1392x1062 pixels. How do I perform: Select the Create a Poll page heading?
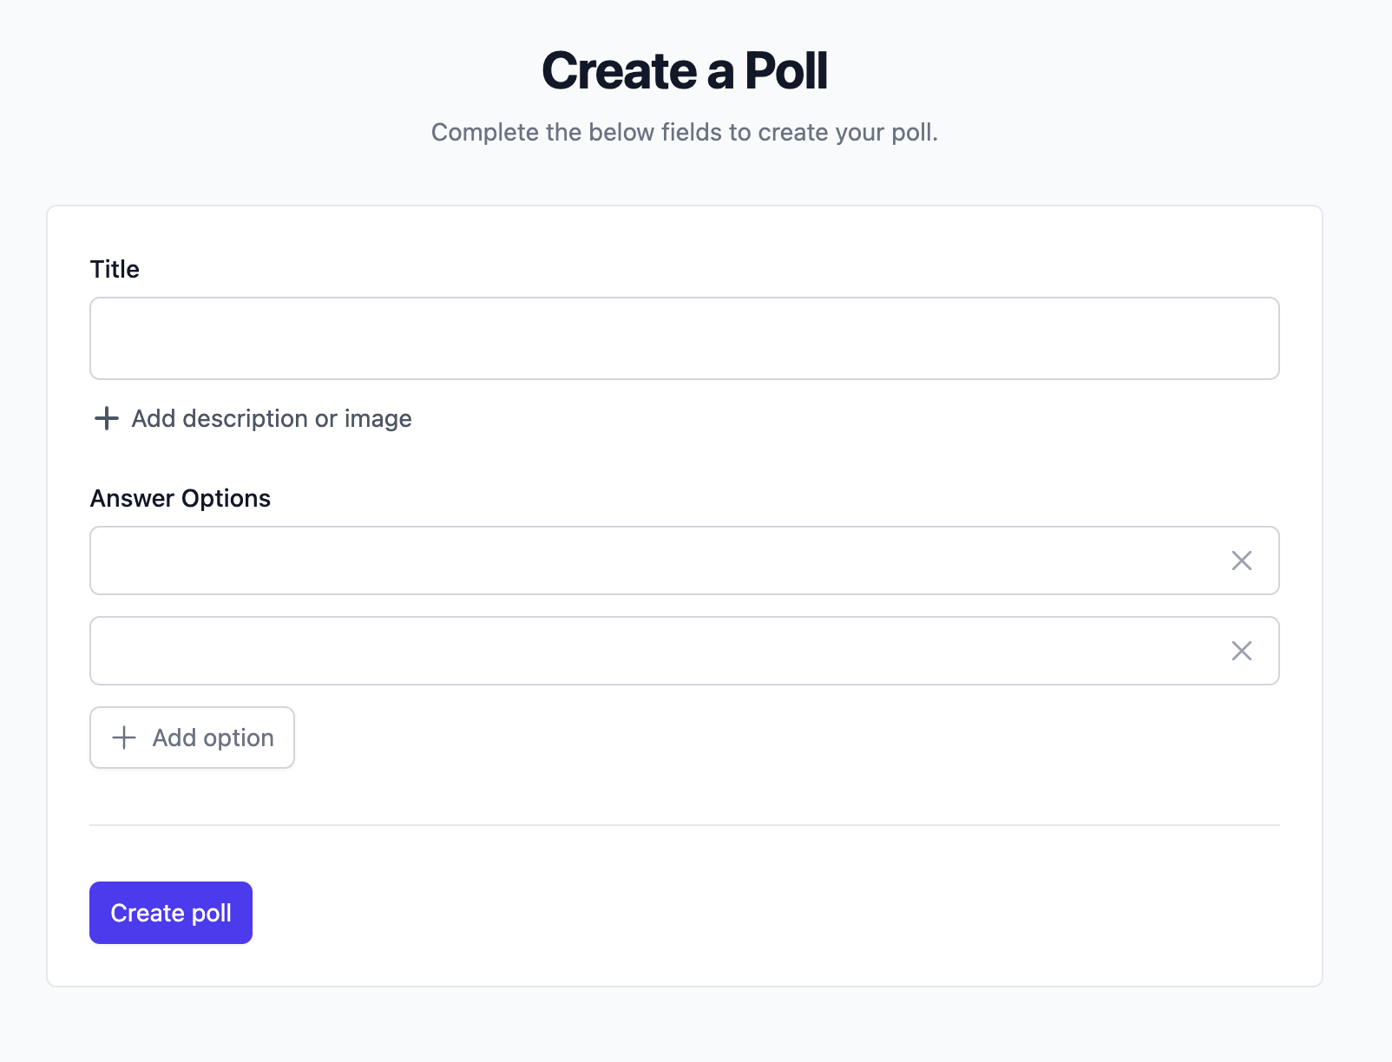[x=686, y=71]
